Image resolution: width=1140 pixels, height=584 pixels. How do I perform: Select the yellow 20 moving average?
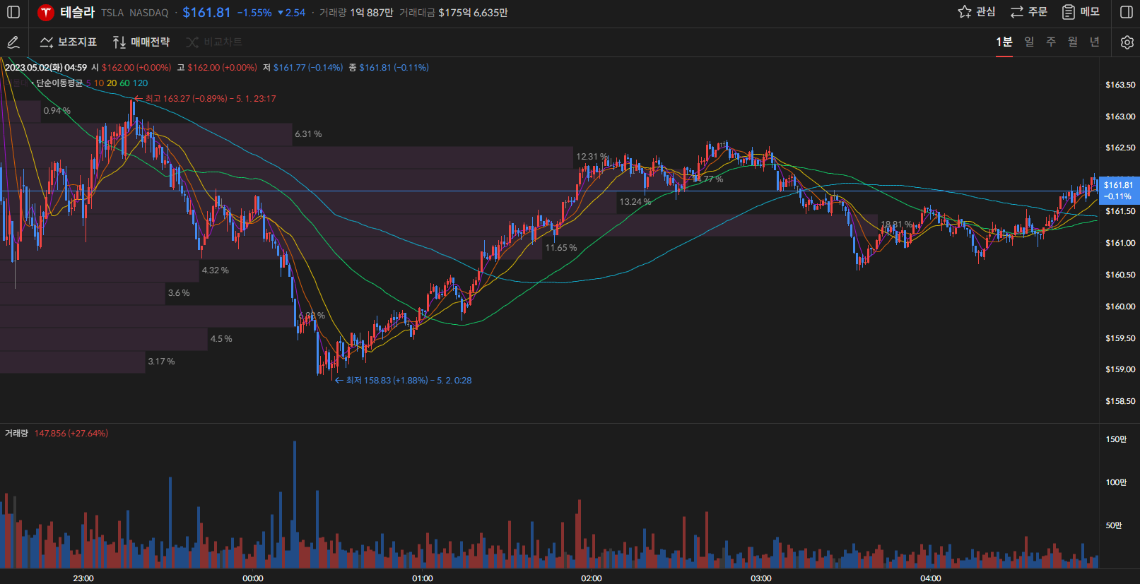112,83
